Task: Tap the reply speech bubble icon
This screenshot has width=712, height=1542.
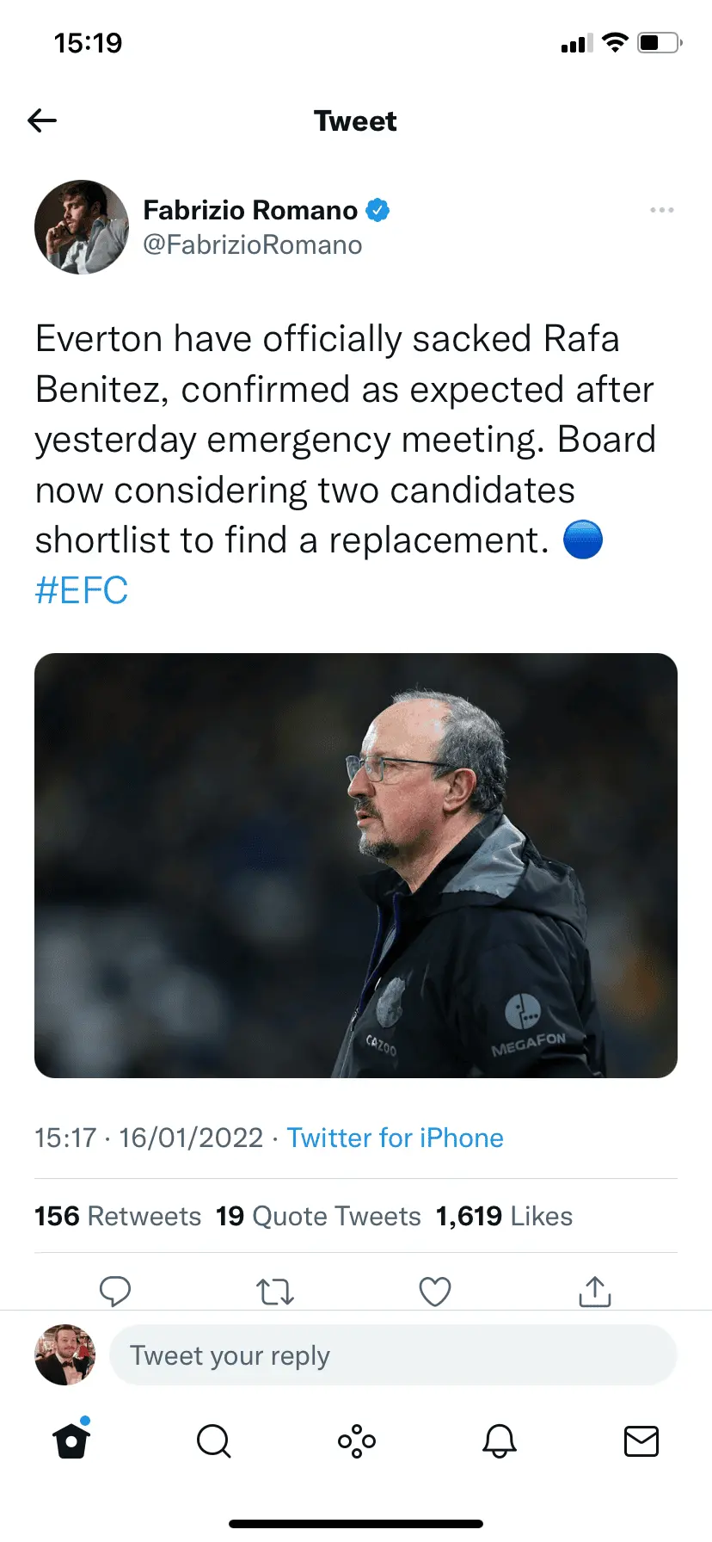Action: point(115,1291)
